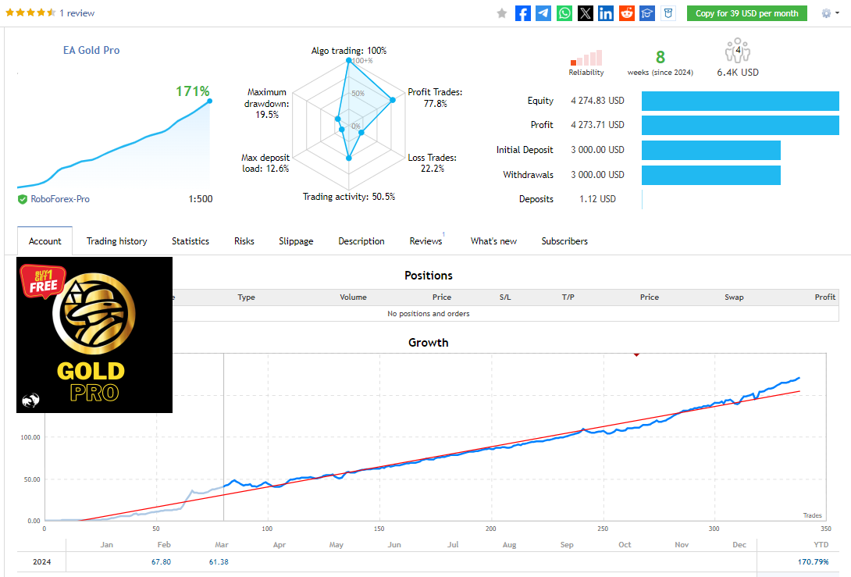Click the red marker atop Growth chart

[636, 354]
